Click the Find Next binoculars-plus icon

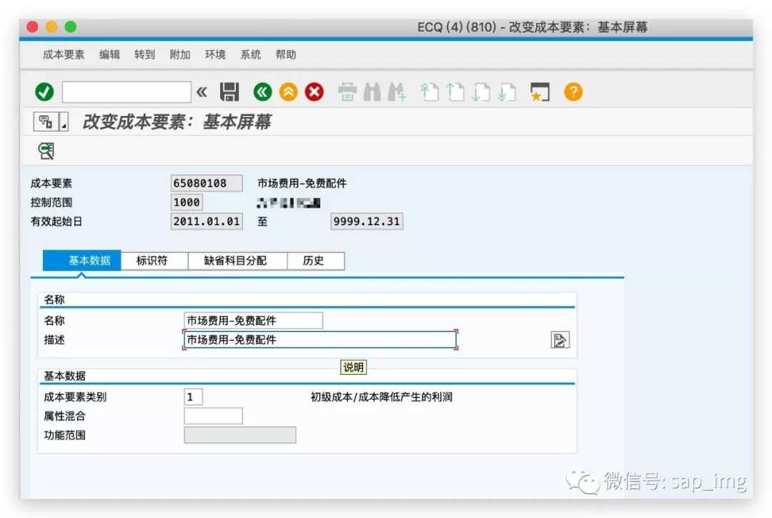[397, 92]
